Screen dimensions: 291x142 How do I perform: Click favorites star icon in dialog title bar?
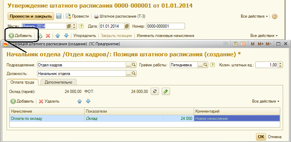226,44
